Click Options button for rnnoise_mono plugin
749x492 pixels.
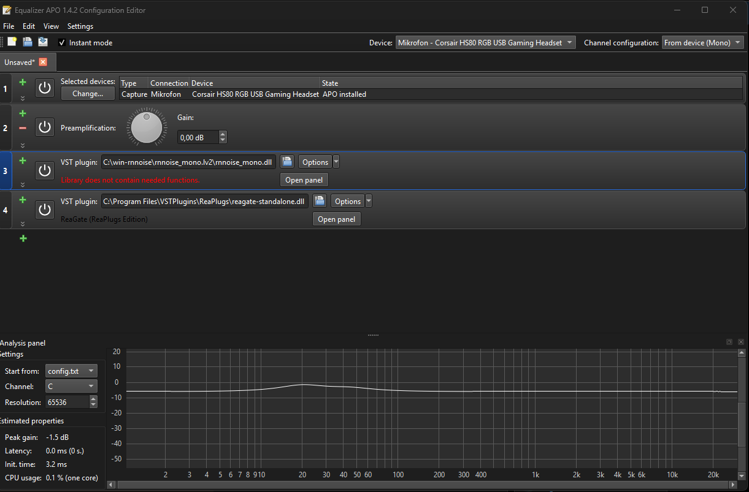[x=315, y=162]
